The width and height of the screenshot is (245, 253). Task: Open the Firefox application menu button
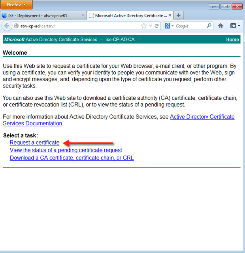tap(17, 5)
